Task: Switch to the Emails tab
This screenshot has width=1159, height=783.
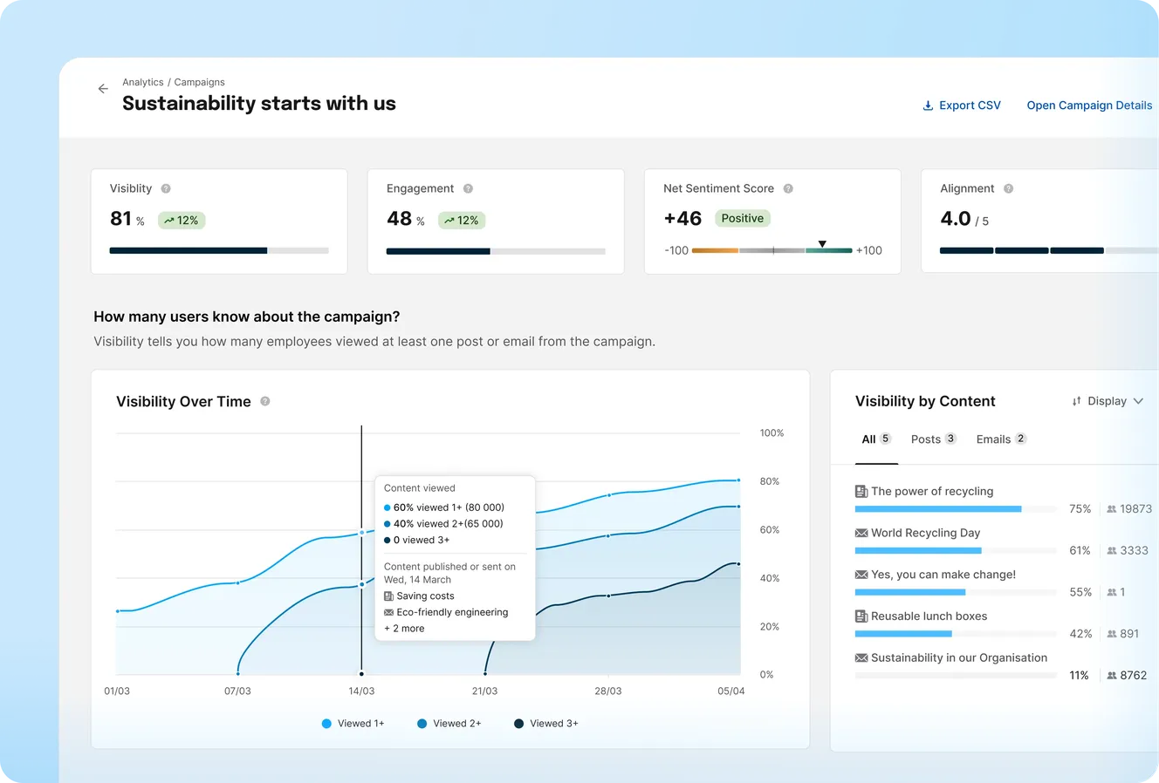Action: (x=1001, y=439)
